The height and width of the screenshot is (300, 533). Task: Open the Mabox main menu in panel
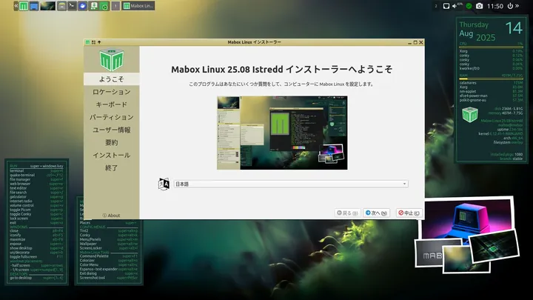24,6
